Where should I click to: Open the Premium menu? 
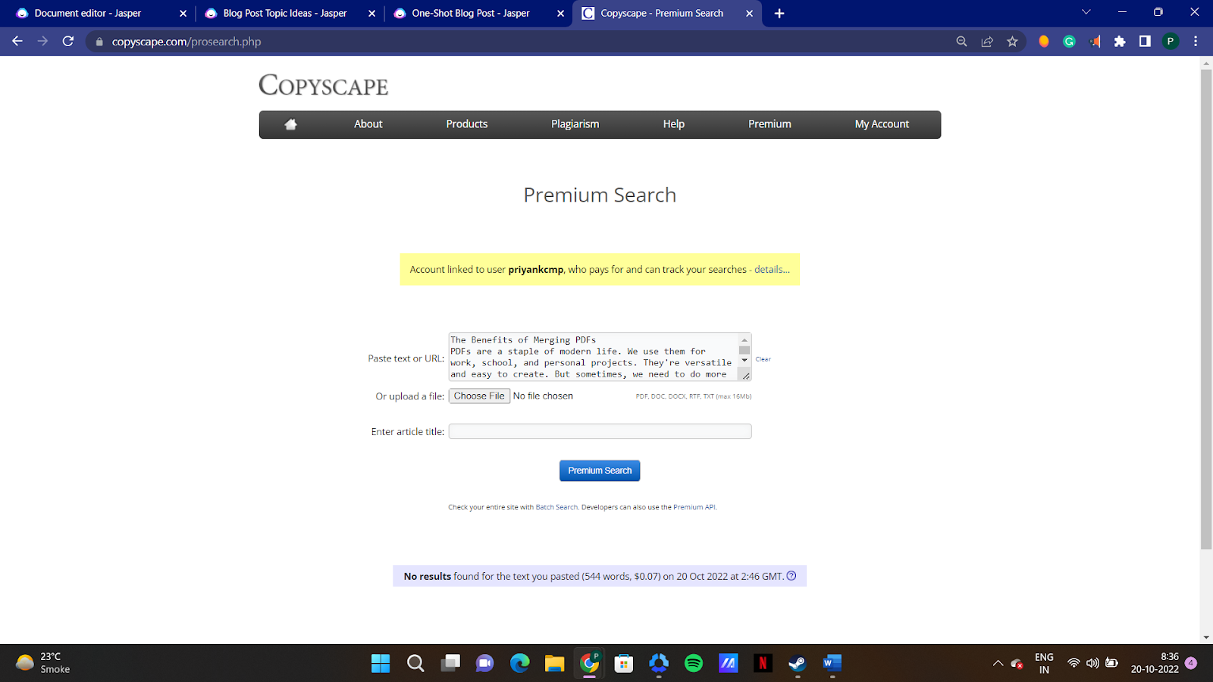[x=770, y=124]
